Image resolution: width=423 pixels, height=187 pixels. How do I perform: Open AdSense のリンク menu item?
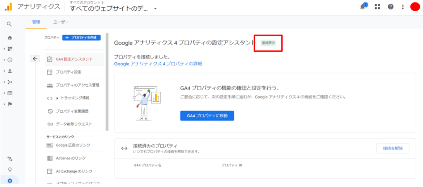pyautogui.click(x=74, y=158)
